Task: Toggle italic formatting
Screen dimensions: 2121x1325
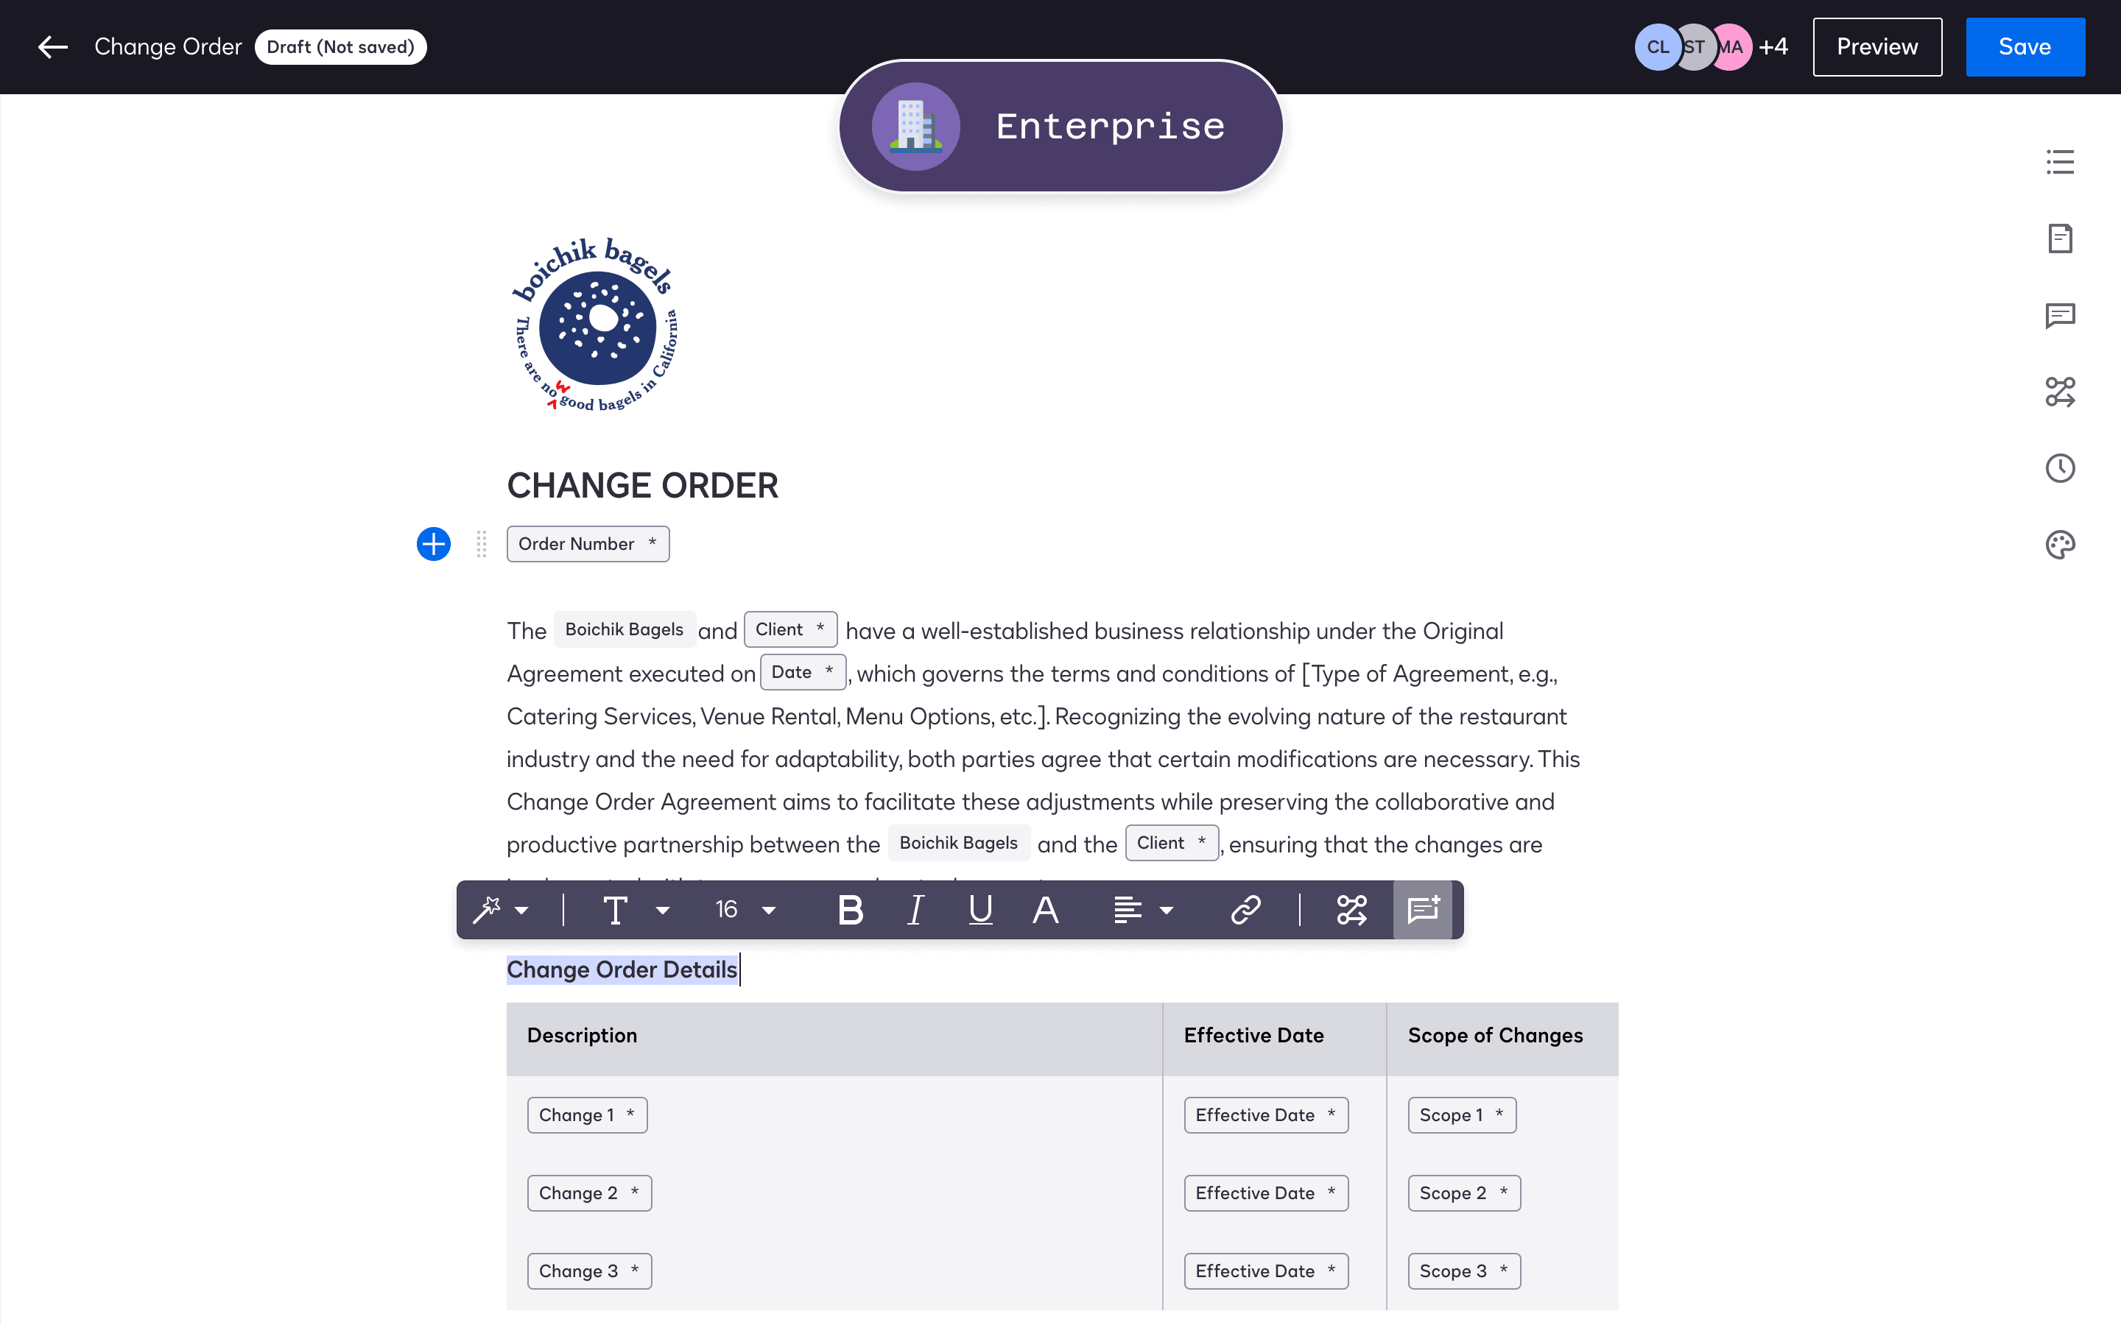Action: point(915,910)
